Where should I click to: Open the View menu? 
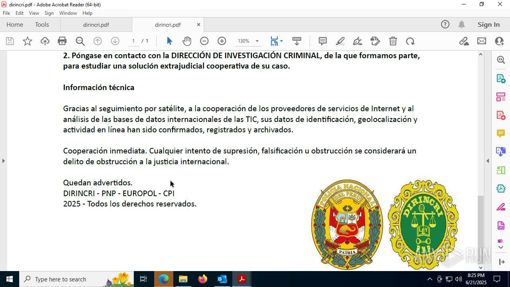click(34, 13)
